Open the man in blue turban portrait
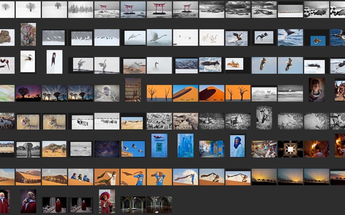 pyautogui.click(x=237, y=146)
